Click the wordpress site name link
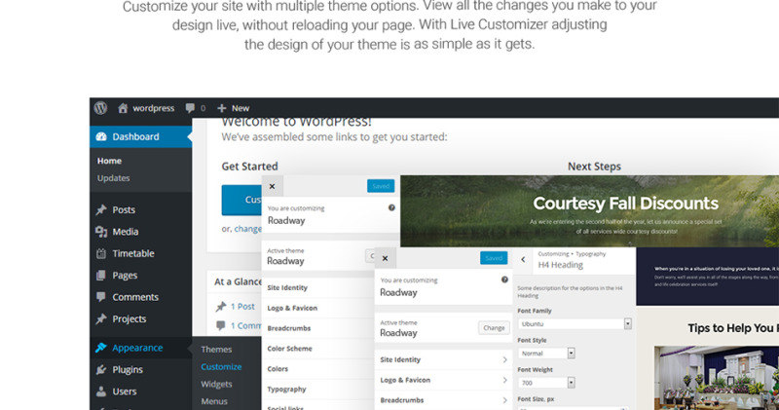This screenshot has width=779, height=410. [153, 108]
